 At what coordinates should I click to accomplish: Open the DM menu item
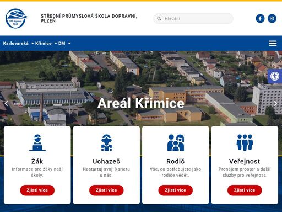(62, 43)
